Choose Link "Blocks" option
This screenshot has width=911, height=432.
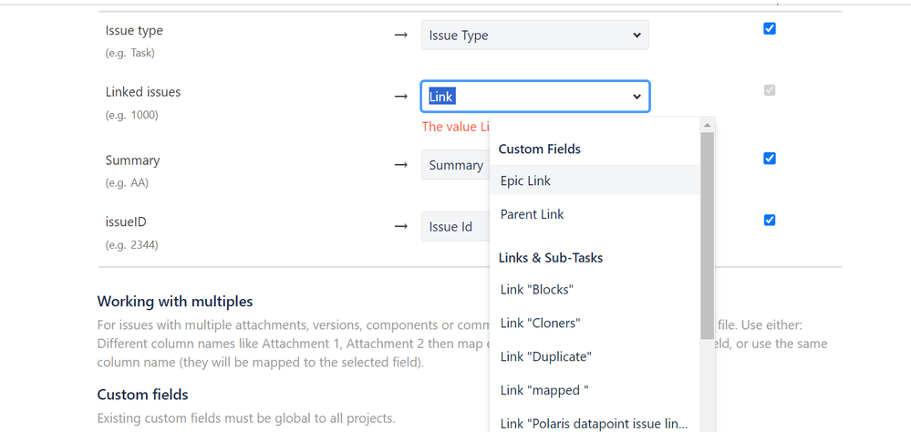[x=536, y=290]
